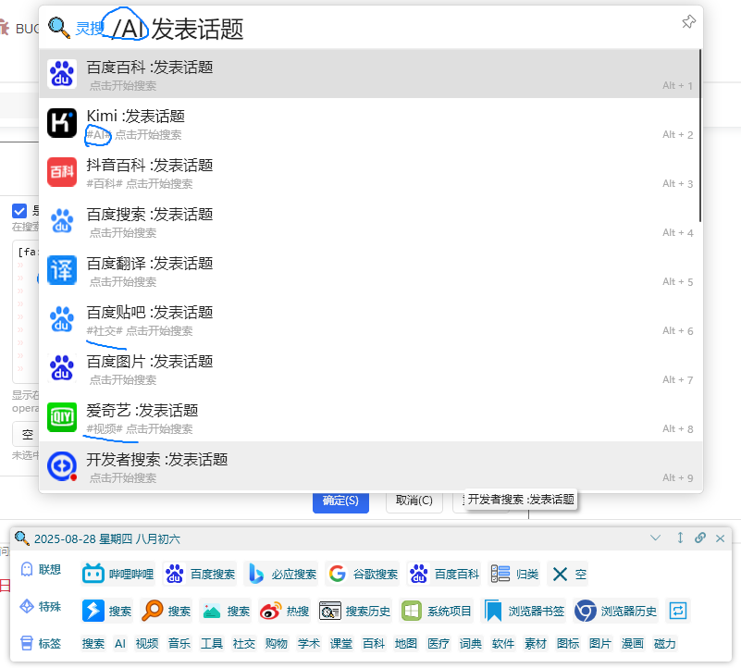Viewport: 741px width, 668px height.
Task: Open the 医疗 tag
Action: click(438, 643)
